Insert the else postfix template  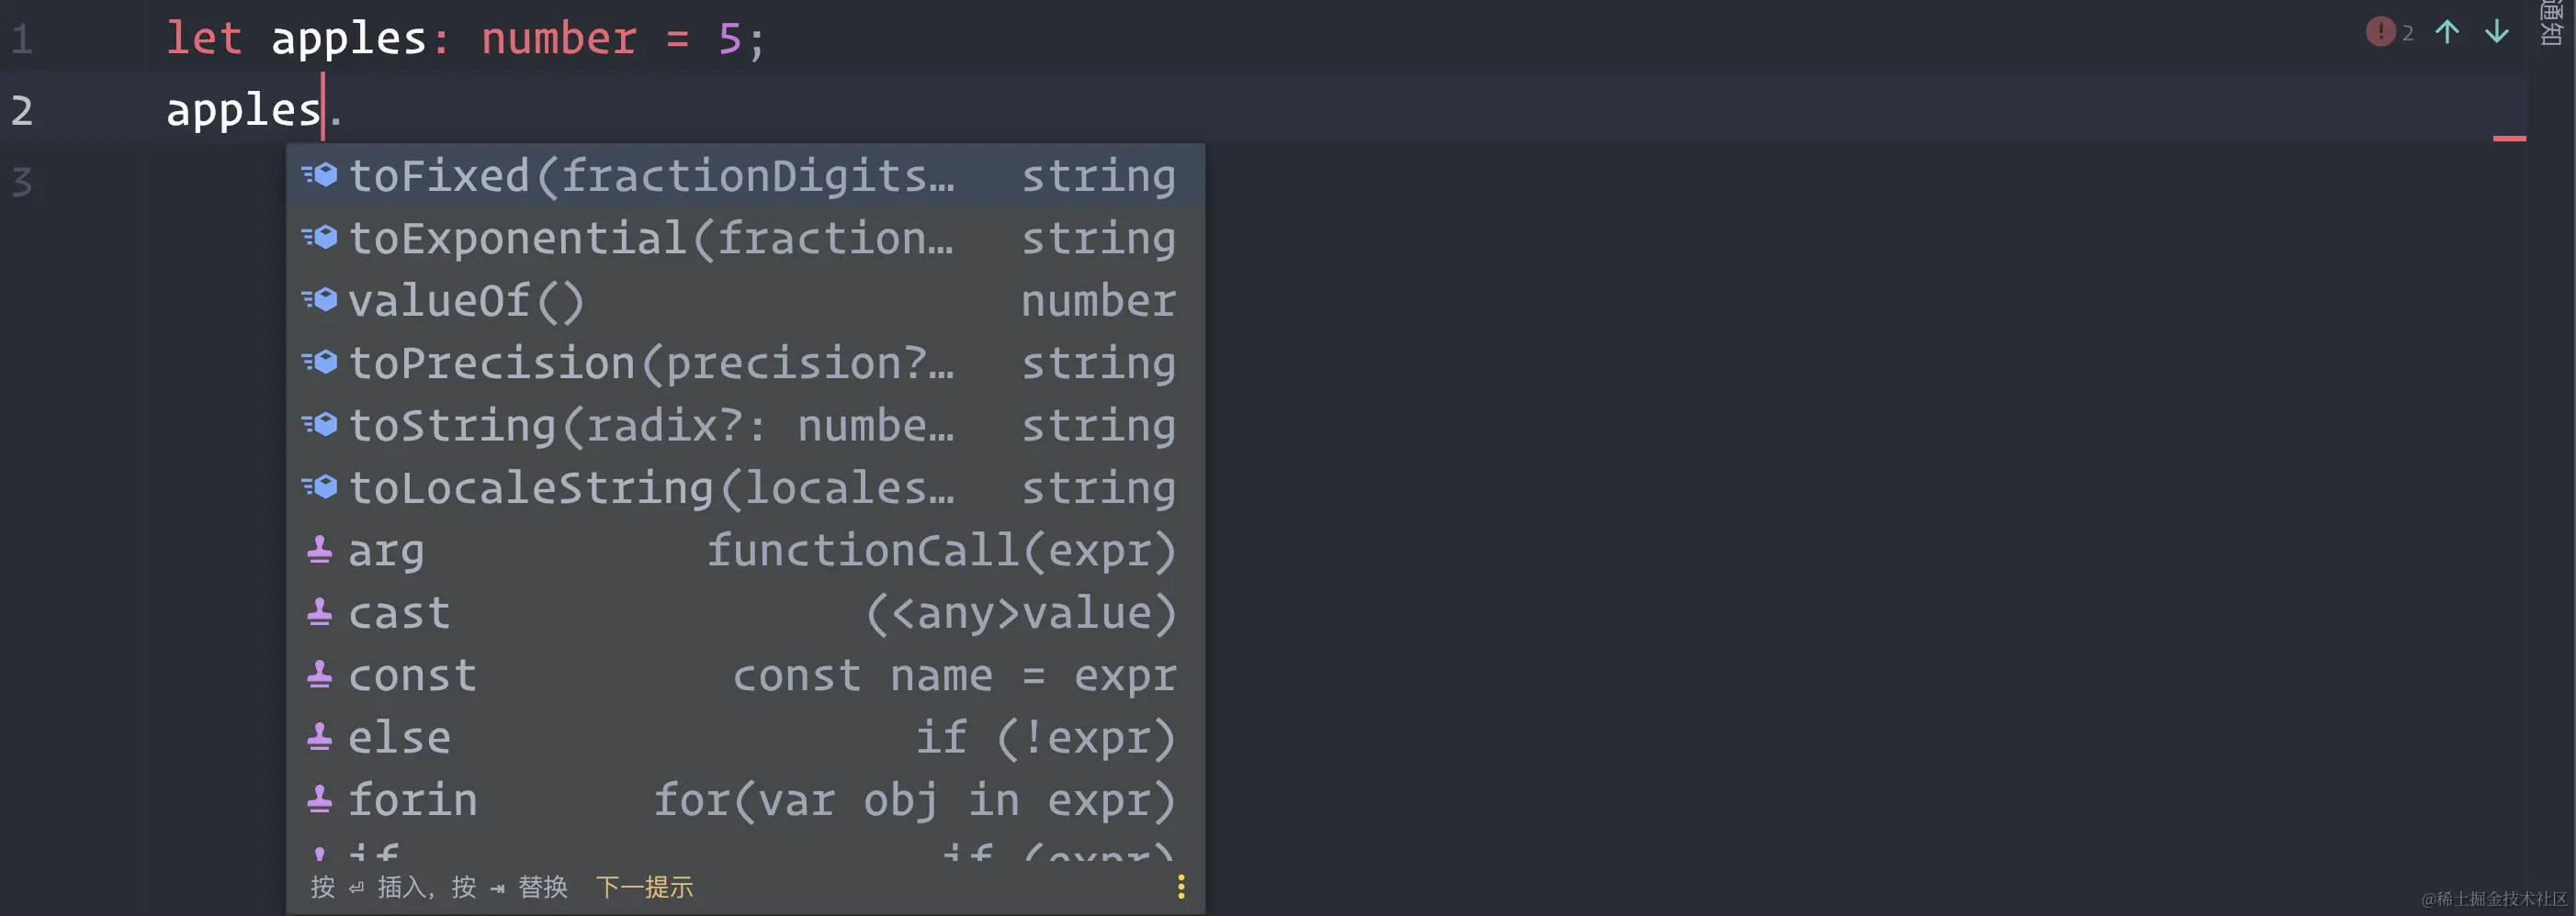(400, 738)
